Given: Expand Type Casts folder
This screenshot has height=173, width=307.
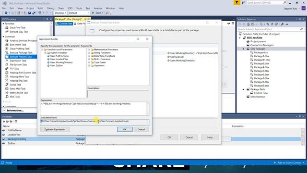Looking at the screenshot, I should coord(89,62).
